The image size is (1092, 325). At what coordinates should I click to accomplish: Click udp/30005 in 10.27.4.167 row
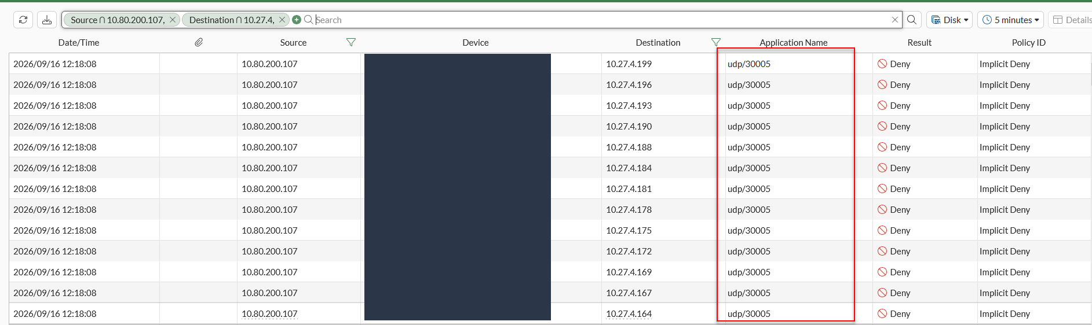pyautogui.click(x=749, y=293)
